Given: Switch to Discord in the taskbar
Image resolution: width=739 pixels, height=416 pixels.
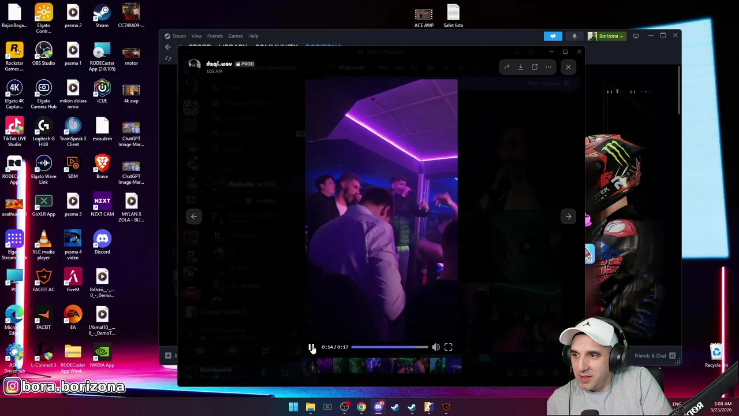Looking at the screenshot, I should 378,407.
